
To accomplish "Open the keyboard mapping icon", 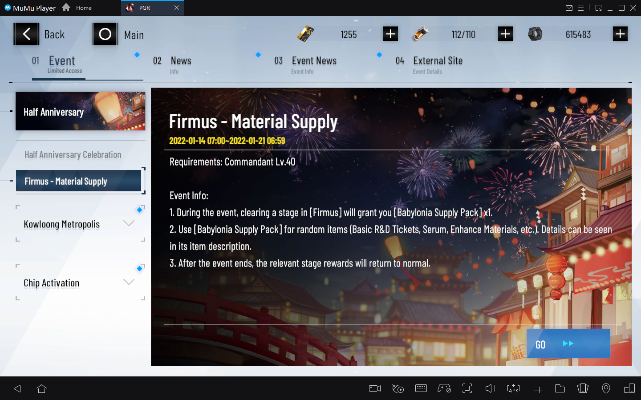I will (421, 388).
